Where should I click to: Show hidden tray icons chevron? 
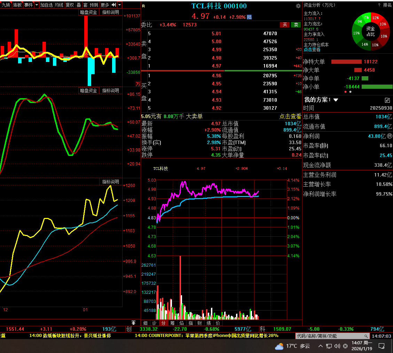click(x=321, y=346)
